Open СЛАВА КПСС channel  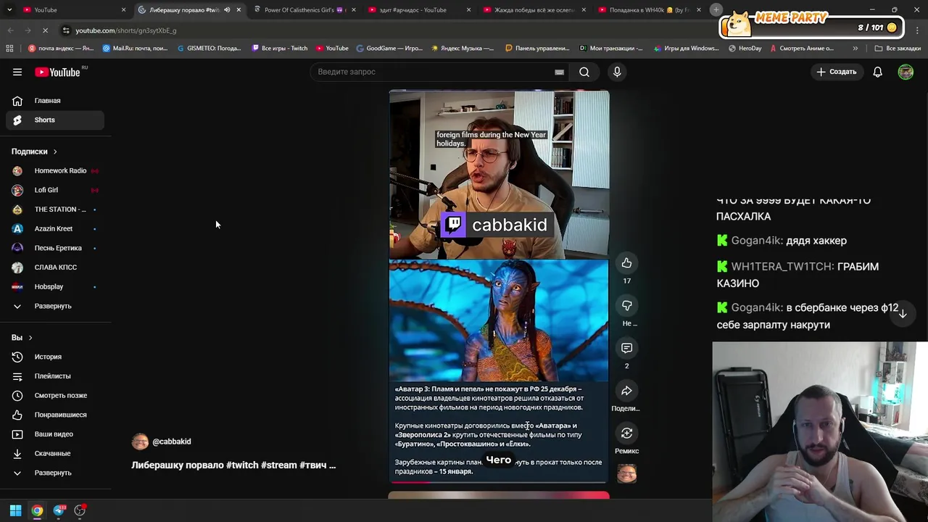pos(55,268)
